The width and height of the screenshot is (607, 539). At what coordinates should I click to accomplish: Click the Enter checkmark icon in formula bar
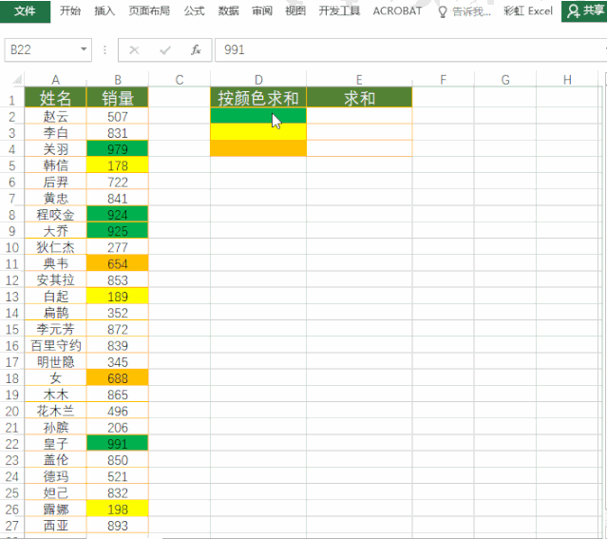coord(165,50)
